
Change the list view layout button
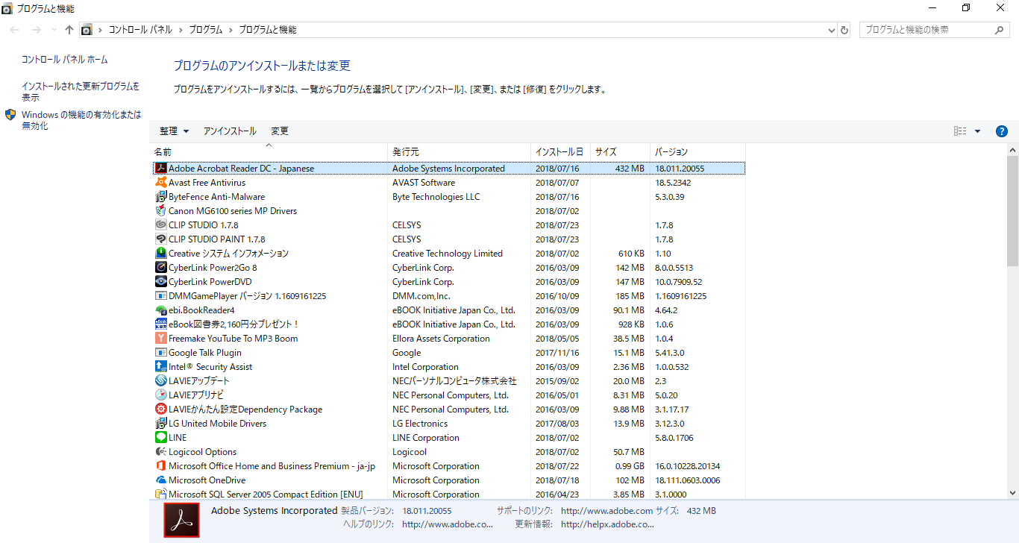click(x=960, y=131)
